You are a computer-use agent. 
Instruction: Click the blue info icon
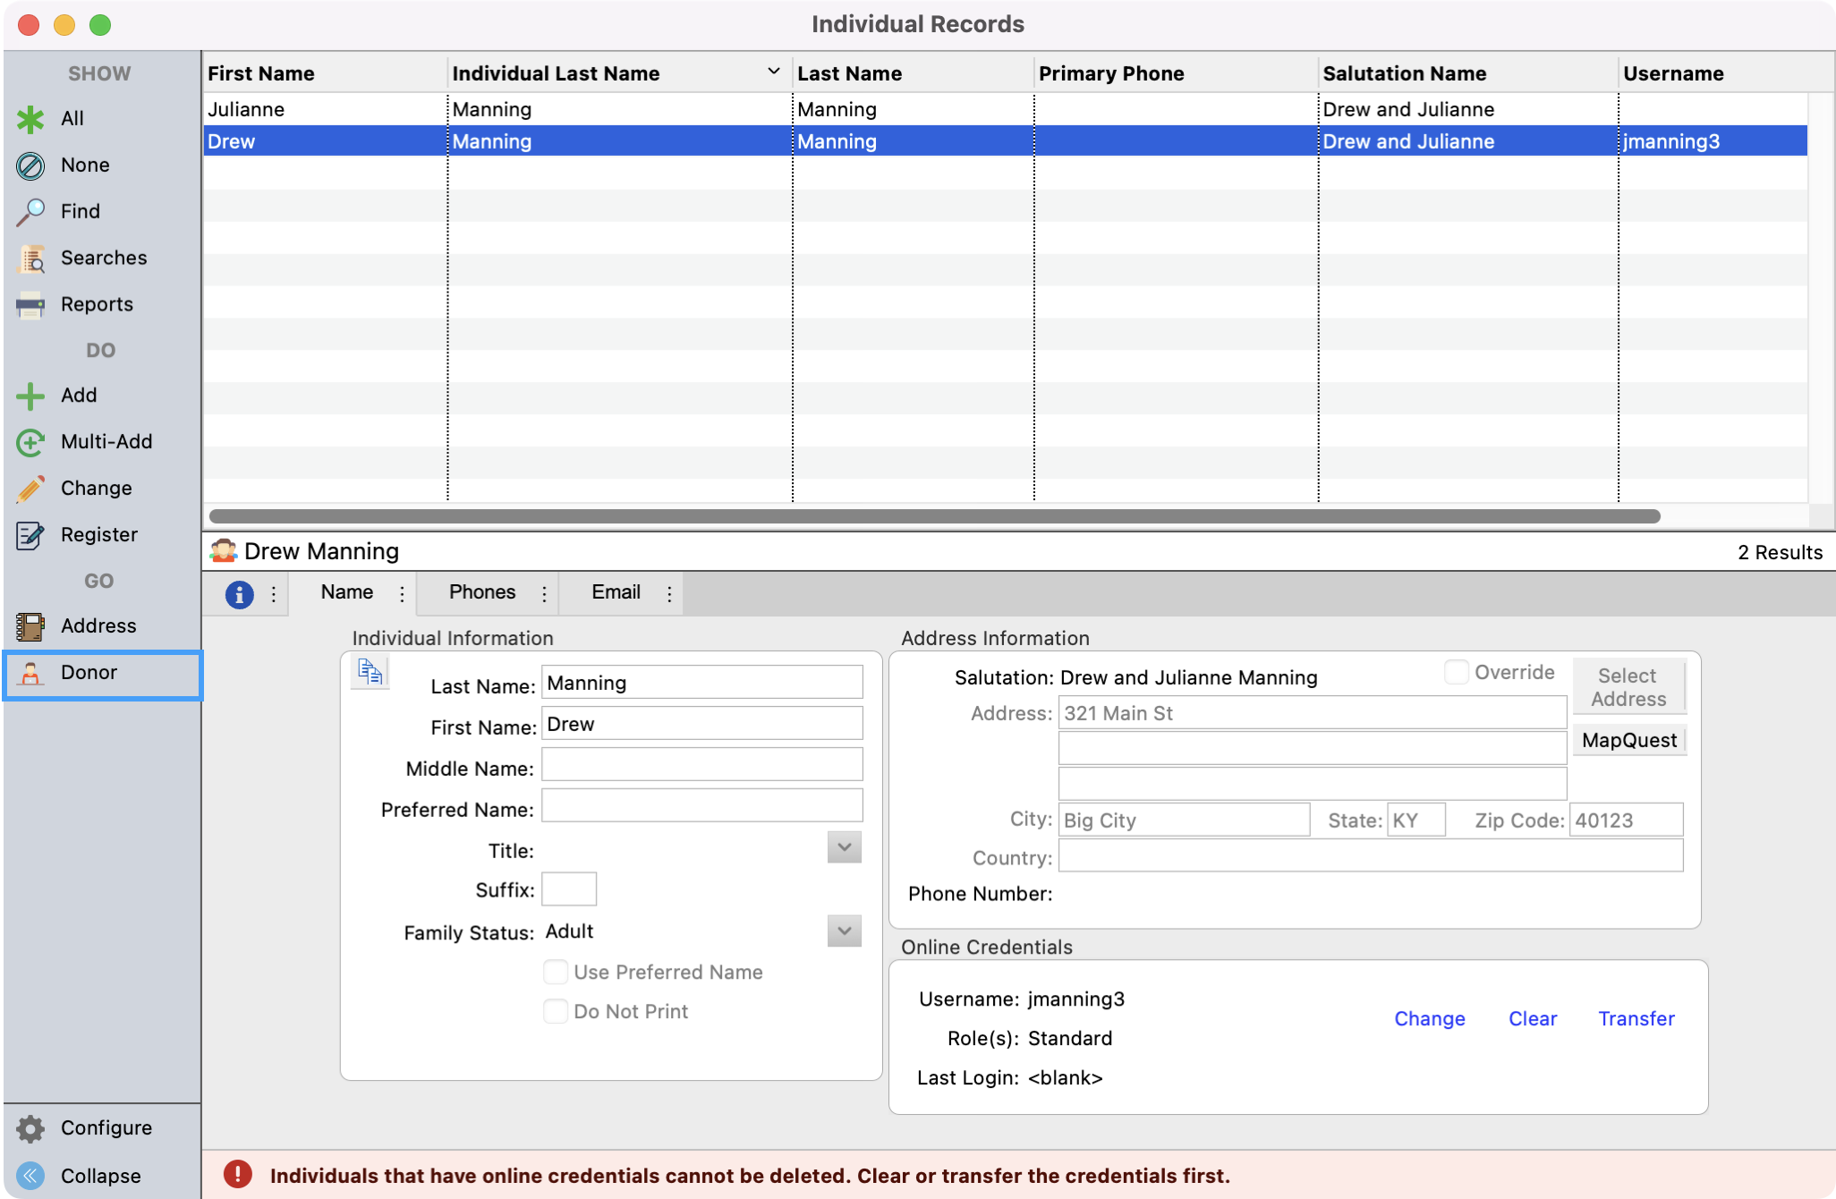[239, 594]
